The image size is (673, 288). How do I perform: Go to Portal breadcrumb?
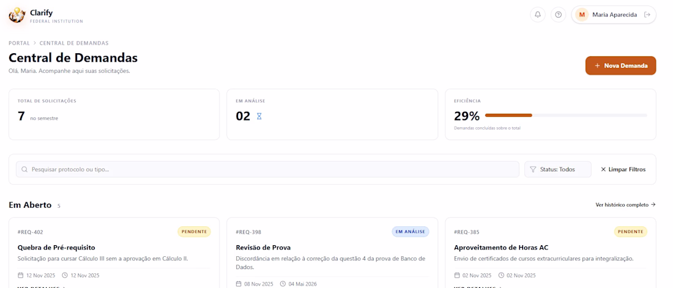[x=20, y=43]
